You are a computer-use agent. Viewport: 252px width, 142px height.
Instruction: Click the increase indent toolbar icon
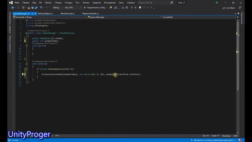click(127, 7)
